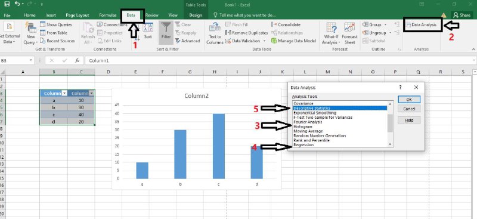This screenshot has width=477, height=219.
Task: Click the Sort button
Action: (x=148, y=32)
